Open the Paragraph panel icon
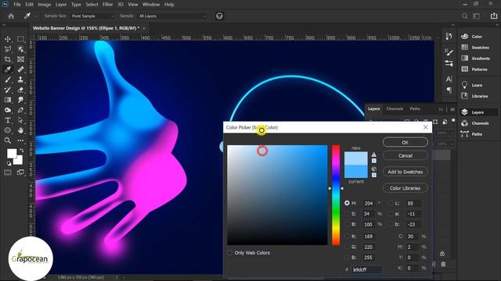Screen dimensions: 501x281 pos(449,91)
